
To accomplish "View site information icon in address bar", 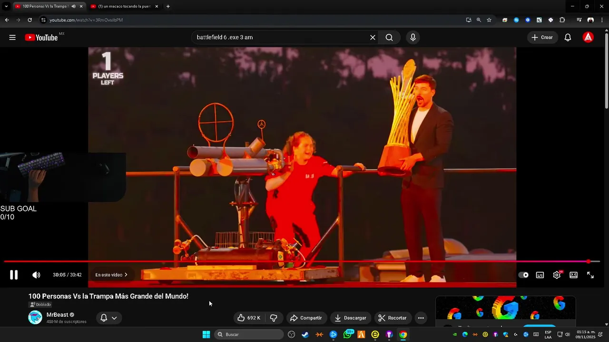I will (x=43, y=20).
